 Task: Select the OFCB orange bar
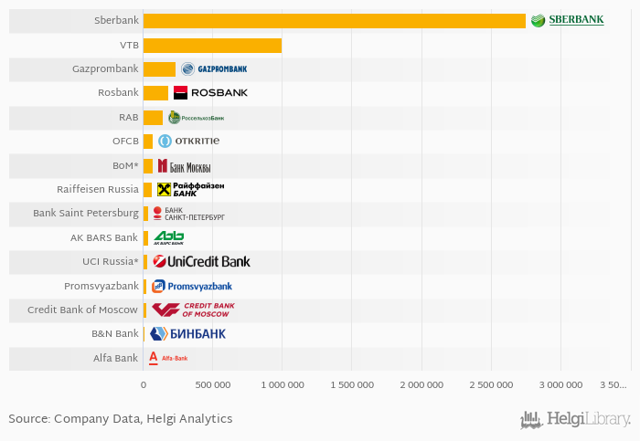(148, 142)
